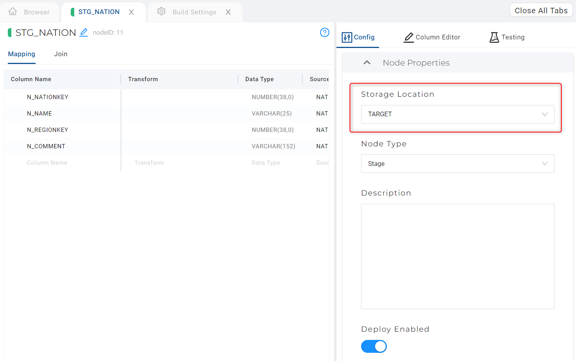Image resolution: width=576 pixels, height=361 pixels.
Task: Click inside the empty Description field
Action: 457,256
